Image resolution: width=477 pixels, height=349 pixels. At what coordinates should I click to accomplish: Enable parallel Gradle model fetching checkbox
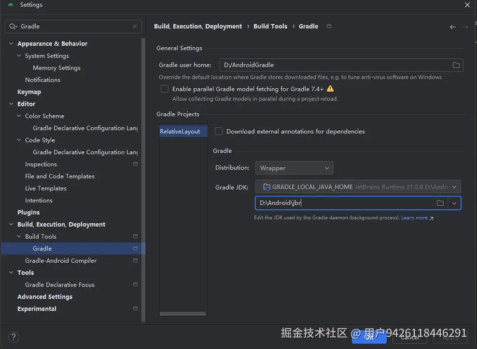[165, 89]
